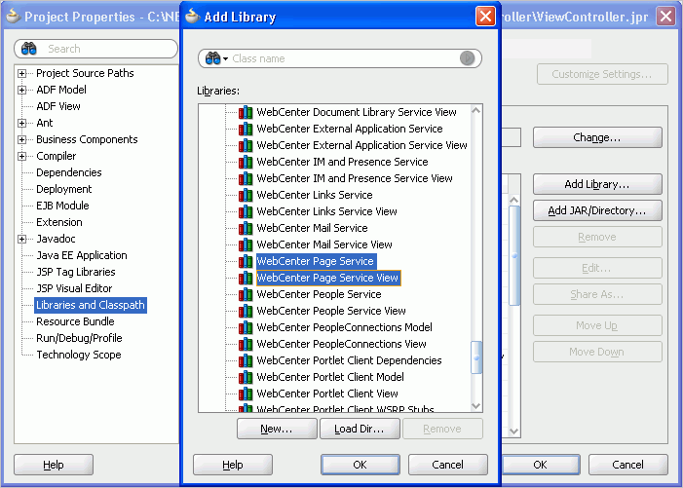Expand Javadoc node
The width and height of the screenshot is (683, 488).
tap(21, 239)
